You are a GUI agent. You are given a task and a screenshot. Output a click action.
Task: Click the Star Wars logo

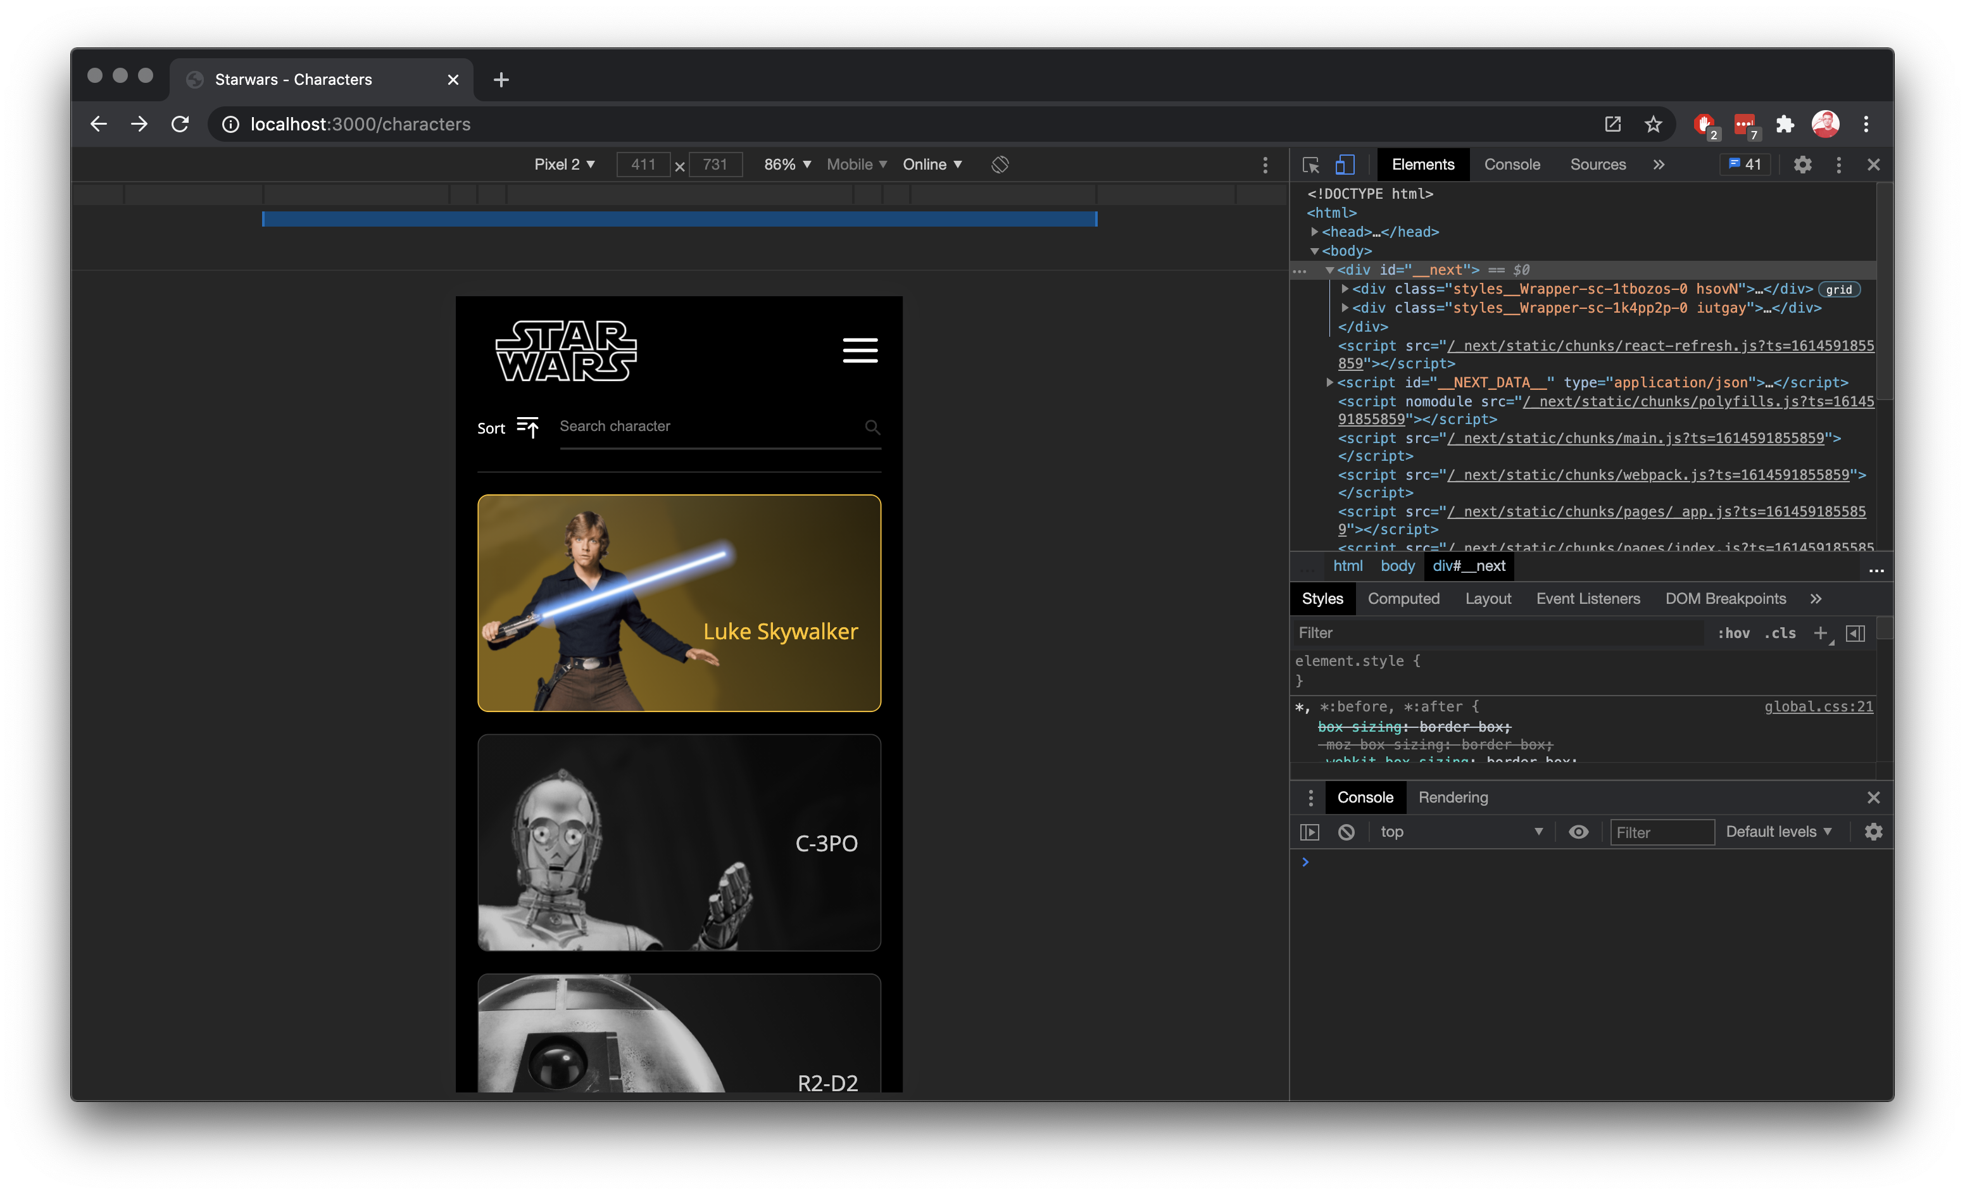pyautogui.click(x=566, y=351)
